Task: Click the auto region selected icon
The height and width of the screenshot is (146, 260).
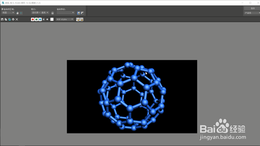Action: 21,13
